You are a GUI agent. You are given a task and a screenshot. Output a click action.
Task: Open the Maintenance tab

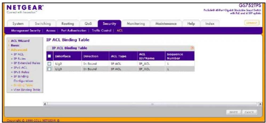166,24
